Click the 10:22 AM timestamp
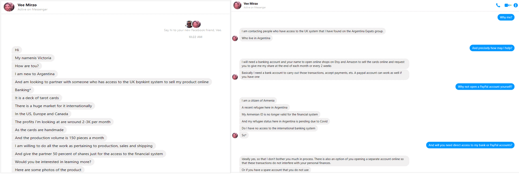 coord(195,37)
